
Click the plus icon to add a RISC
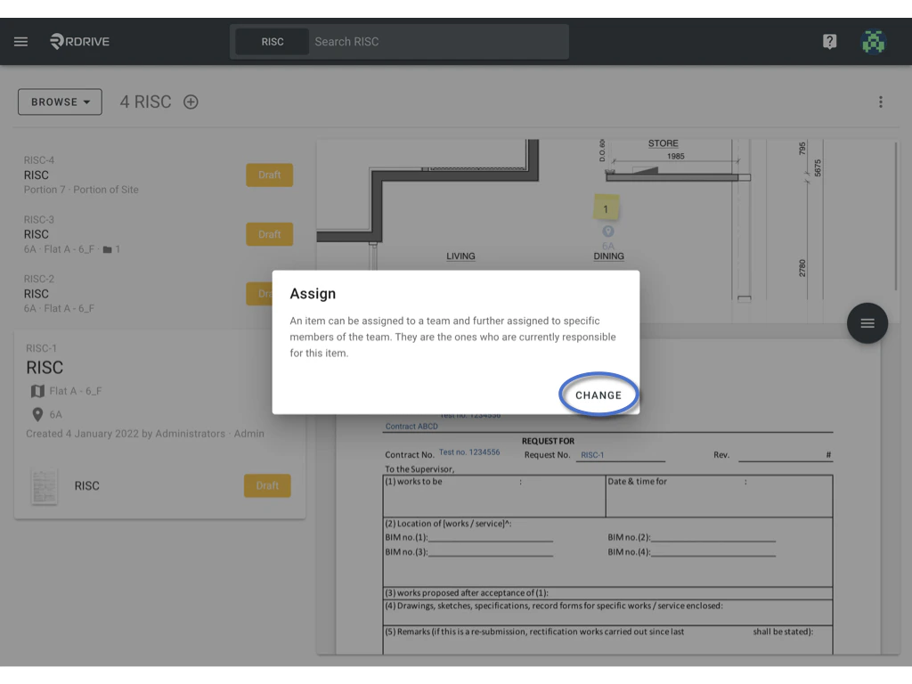click(x=191, y=102)
